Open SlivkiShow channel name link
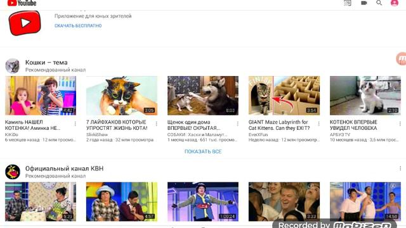The image size is (406, 228). (97, 135)
